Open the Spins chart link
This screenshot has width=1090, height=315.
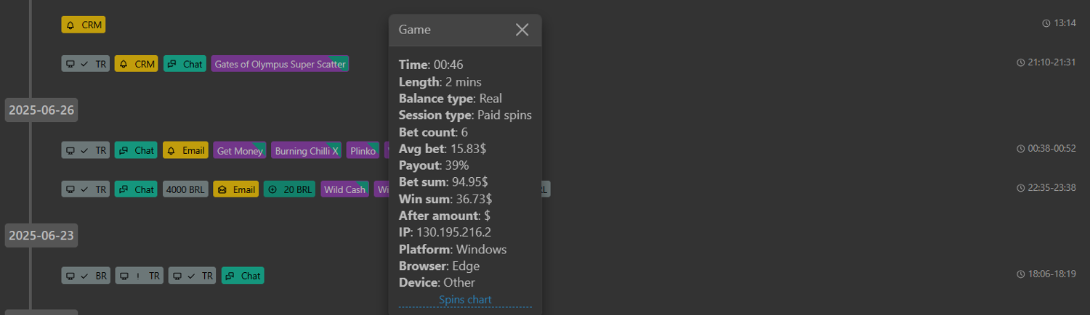coord(465,300)
